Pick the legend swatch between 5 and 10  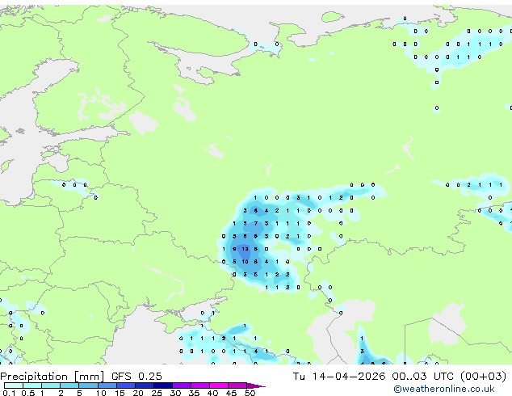click(88, 385)
